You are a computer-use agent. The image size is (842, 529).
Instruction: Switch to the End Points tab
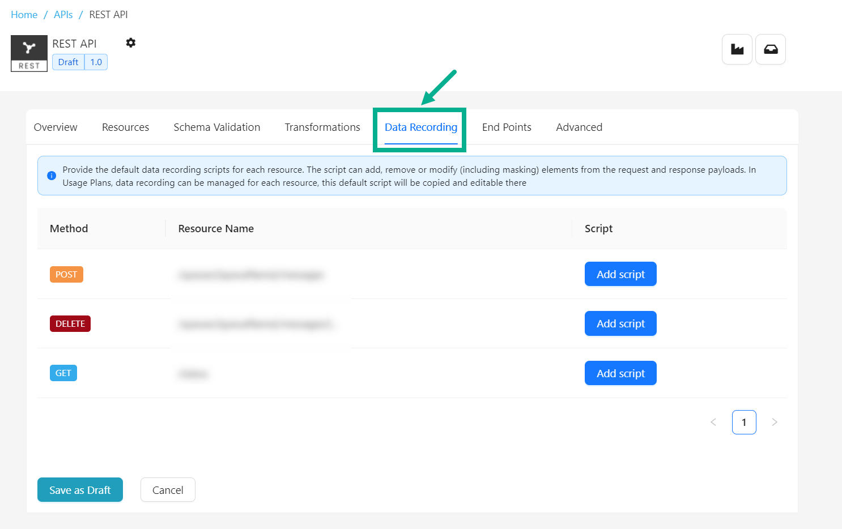(507, 127)
